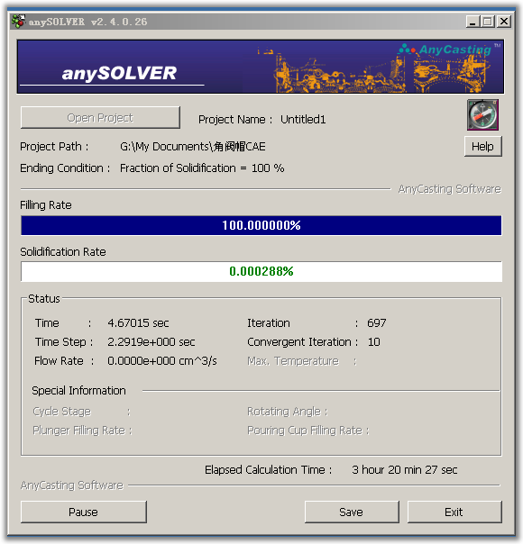Click the Pause button
This screenshot has width=523, height=544.
[83, 512]
